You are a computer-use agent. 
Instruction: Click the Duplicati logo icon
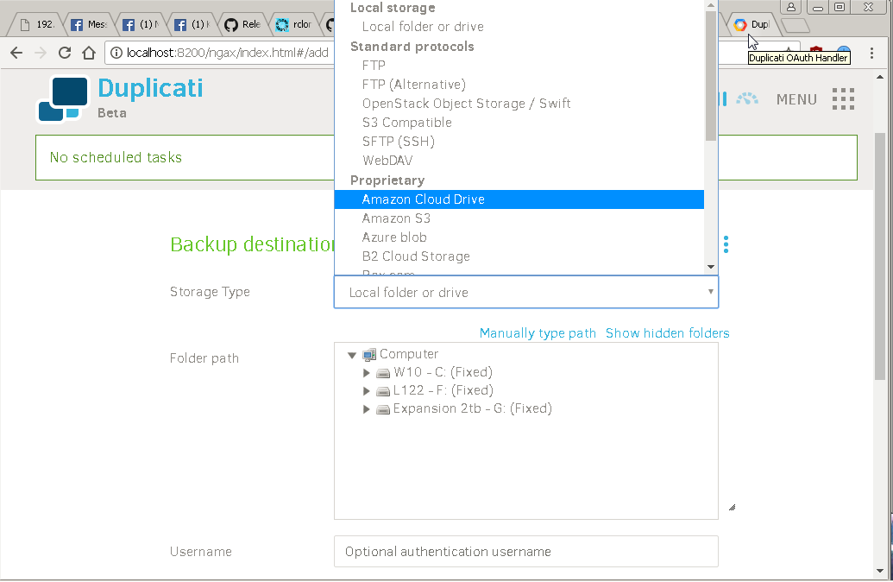pos(63,98)
